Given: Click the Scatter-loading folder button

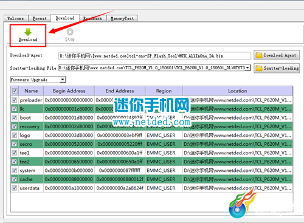Looking at the screenshot, I should 277,68.
